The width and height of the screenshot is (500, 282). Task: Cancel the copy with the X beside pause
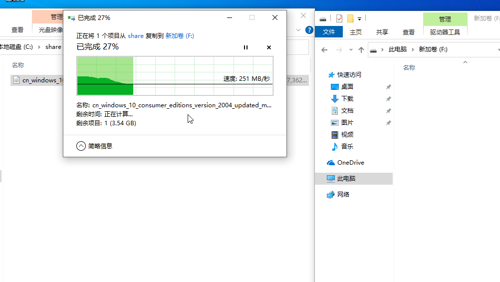(269, 47)
